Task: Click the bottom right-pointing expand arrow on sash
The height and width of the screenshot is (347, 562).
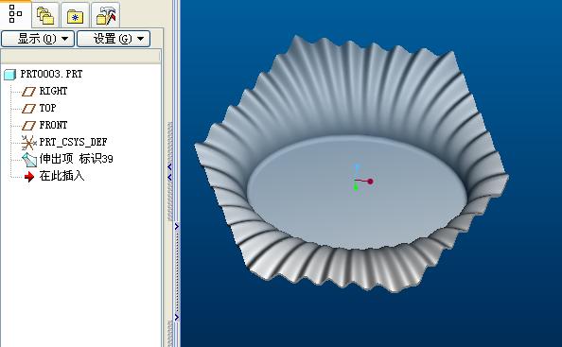Action: click(x=177, y=318)
